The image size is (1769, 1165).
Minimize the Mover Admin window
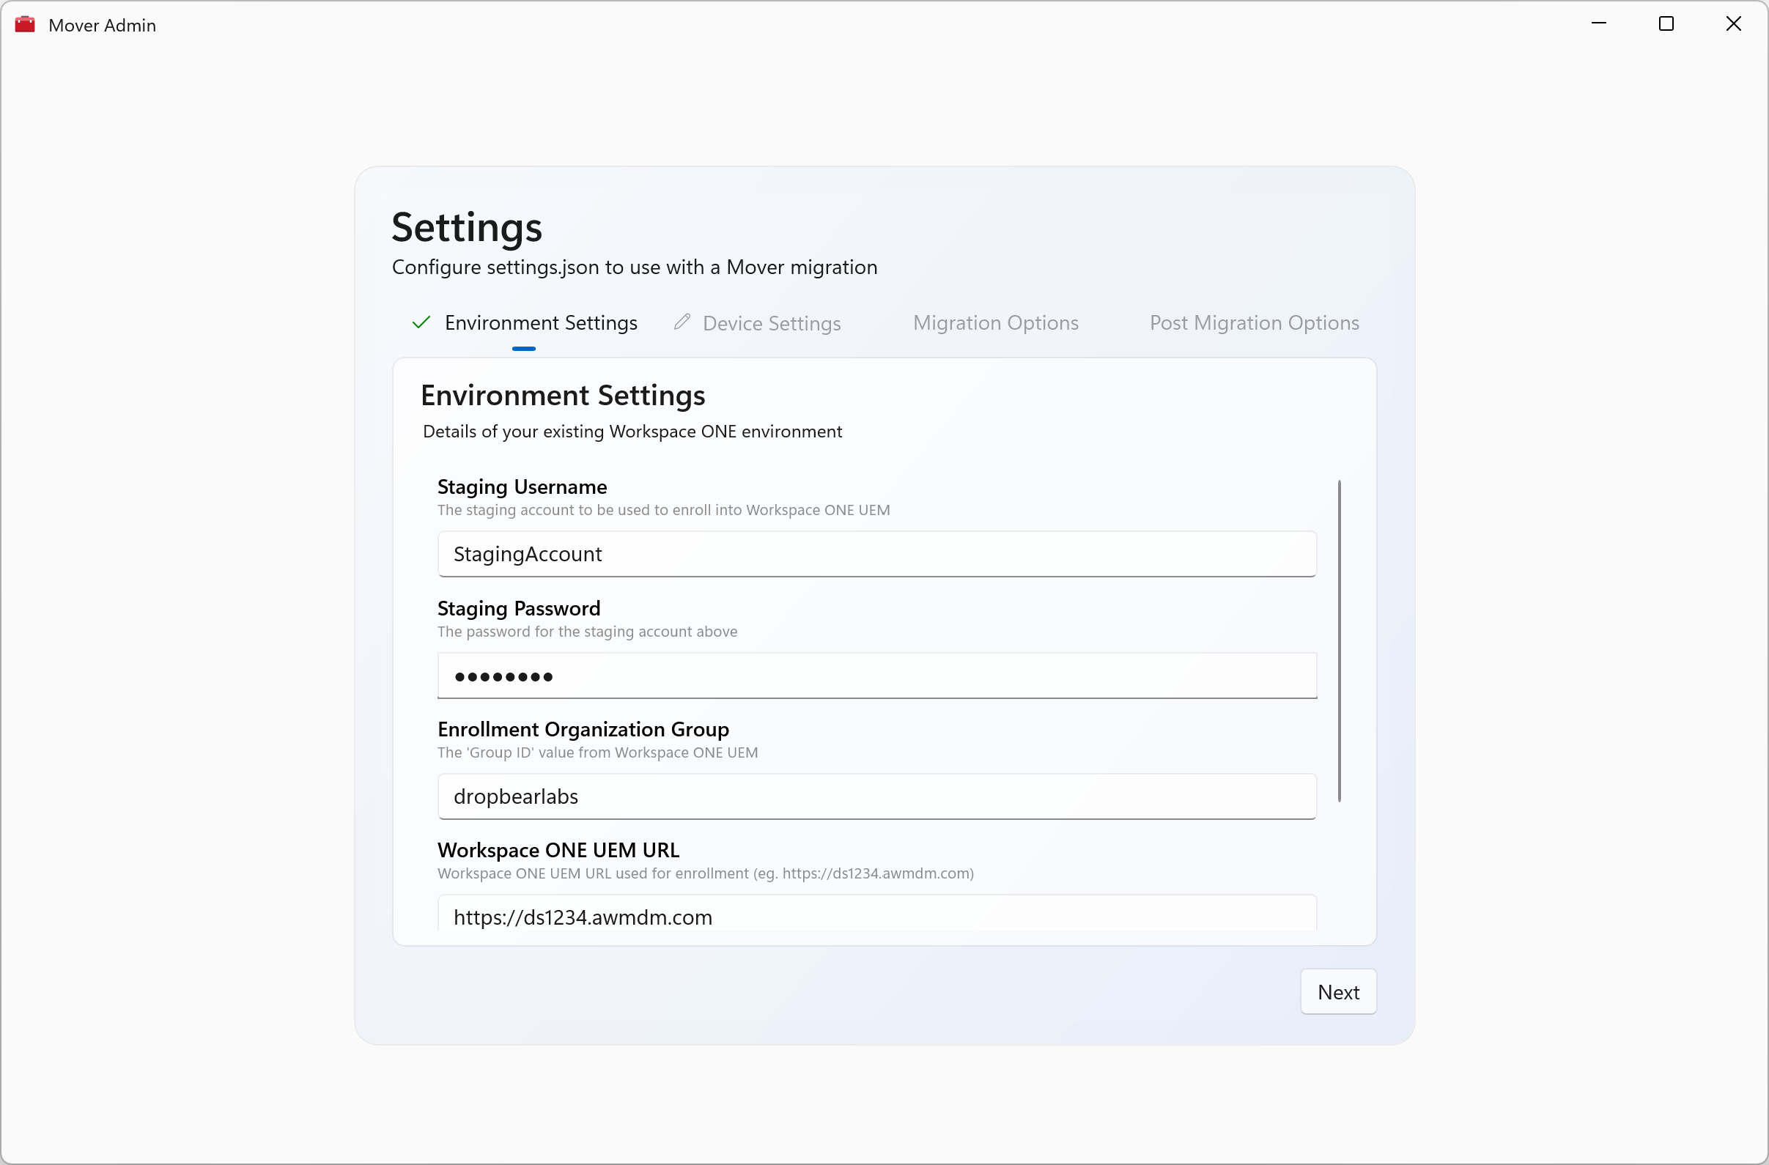(1599, 24)
